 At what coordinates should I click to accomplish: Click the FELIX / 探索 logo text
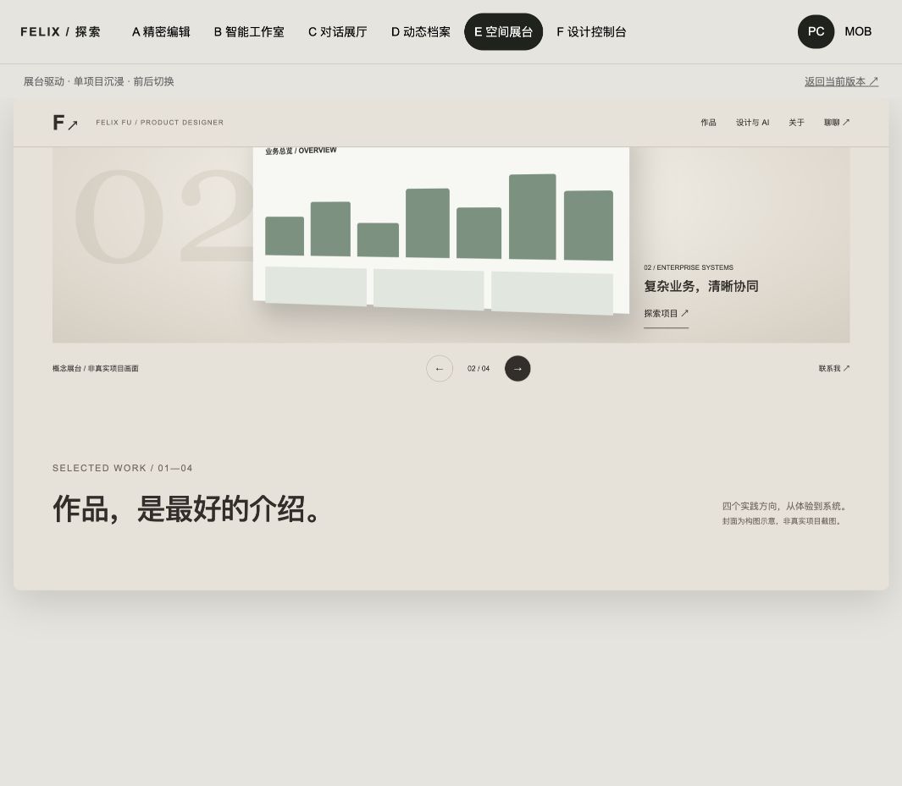point(60,31)
